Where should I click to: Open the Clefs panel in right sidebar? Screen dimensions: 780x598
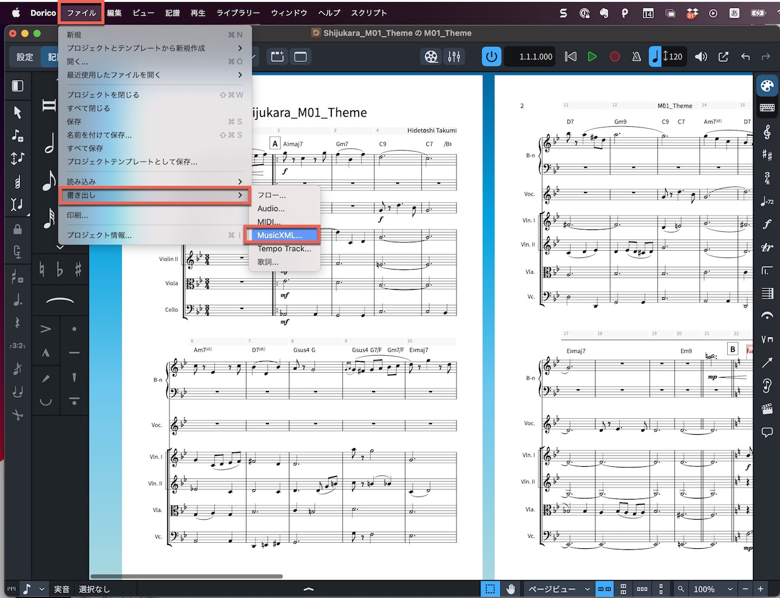767,131
